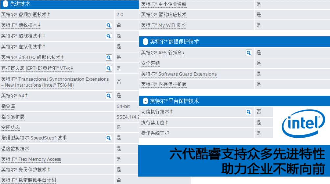Open search icon for VT-x EPT row
Screen dimensions: 330x184
[x=108, y=68]
